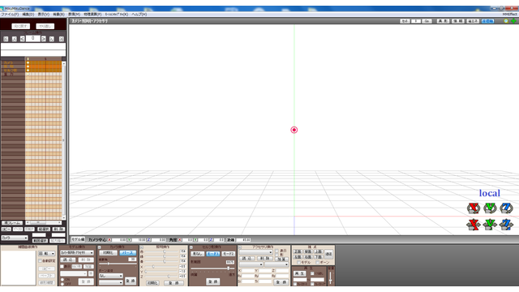Open the Edit menu

coord(28,15)
